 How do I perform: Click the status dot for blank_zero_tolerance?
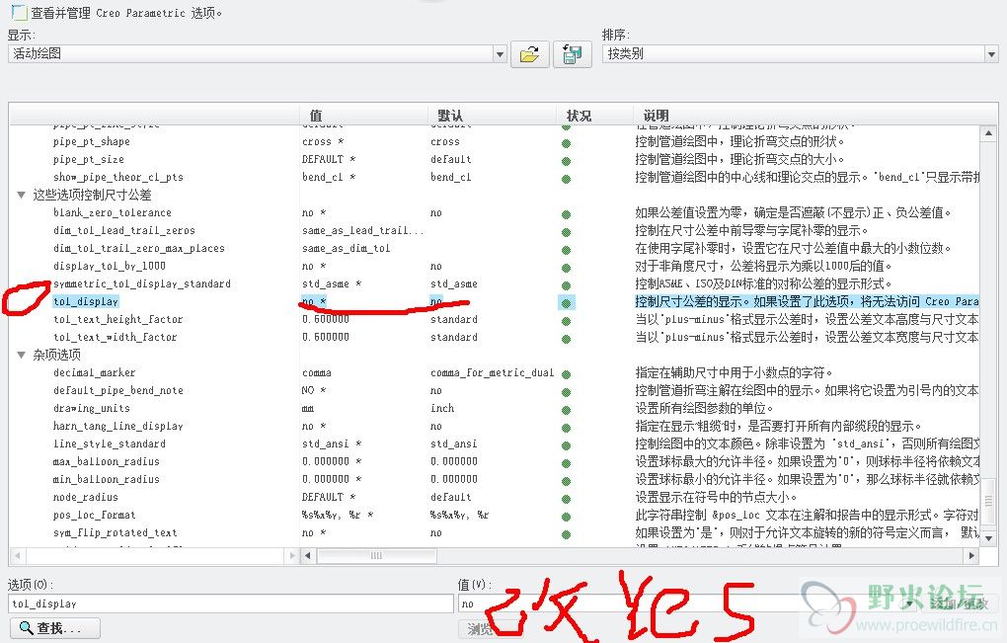(566, 214)
